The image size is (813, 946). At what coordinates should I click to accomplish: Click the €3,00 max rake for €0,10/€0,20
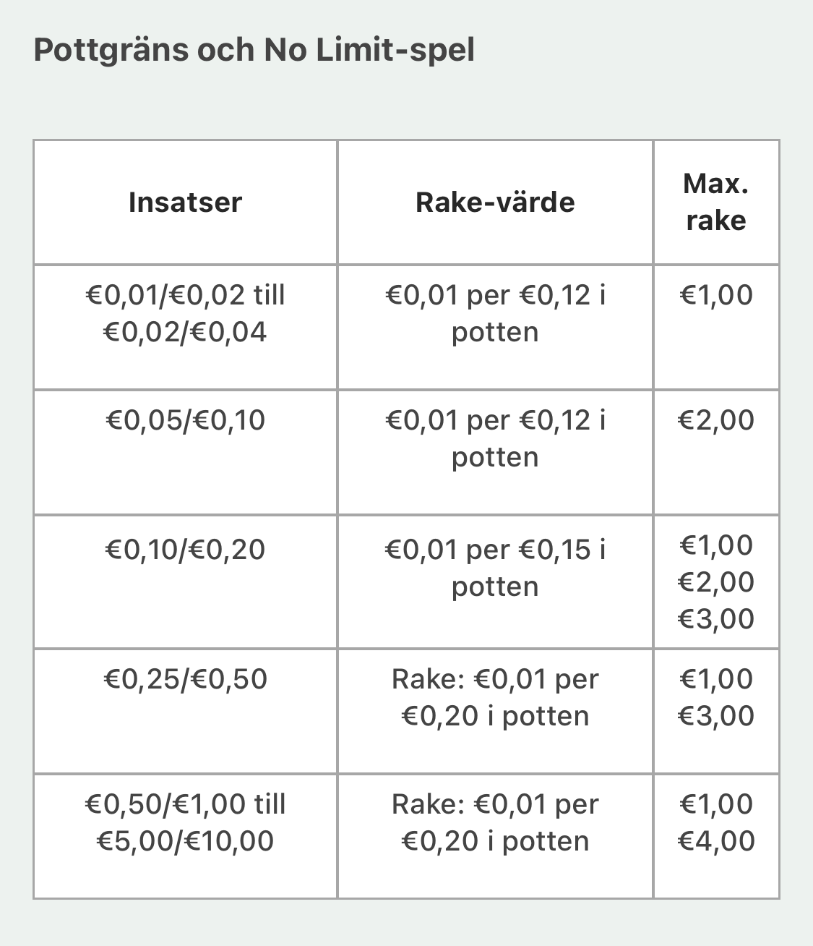click(716, 619)
